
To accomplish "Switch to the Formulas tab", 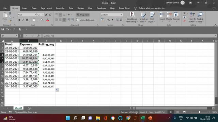I will coord(60,8).
